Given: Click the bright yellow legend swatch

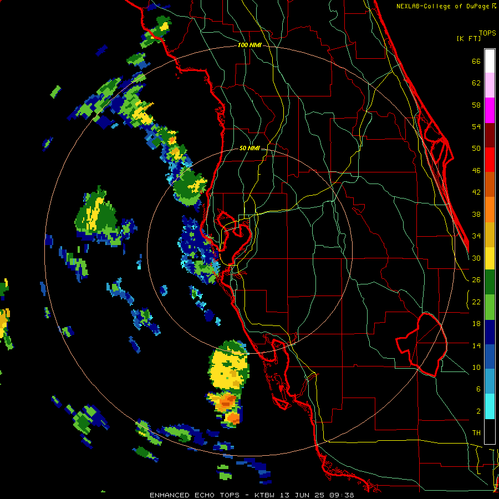Looking at the screenshot, I should (490, 258).
